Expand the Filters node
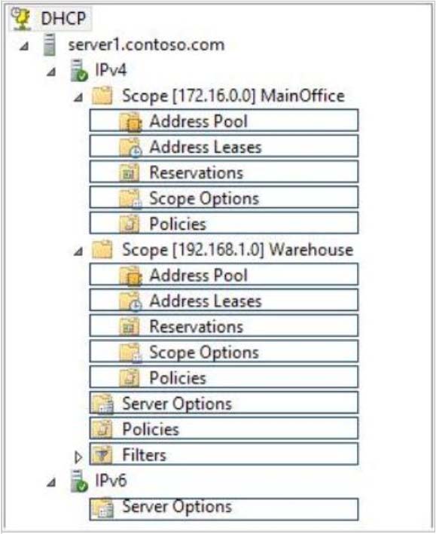The height and width of the screenshot is (534, 436). pyautogui.click(x=78, y=457)
